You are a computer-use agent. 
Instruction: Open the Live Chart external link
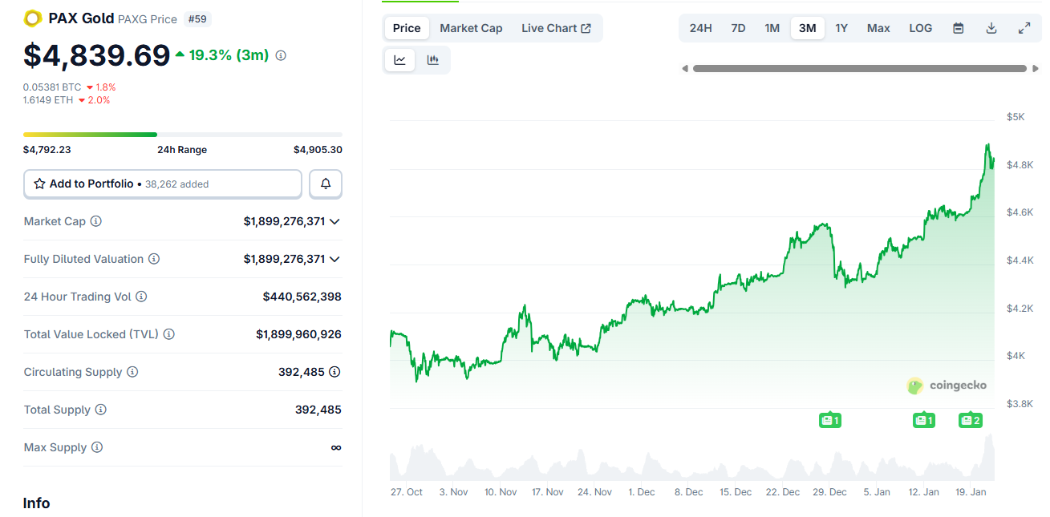[x=556, y=27]
